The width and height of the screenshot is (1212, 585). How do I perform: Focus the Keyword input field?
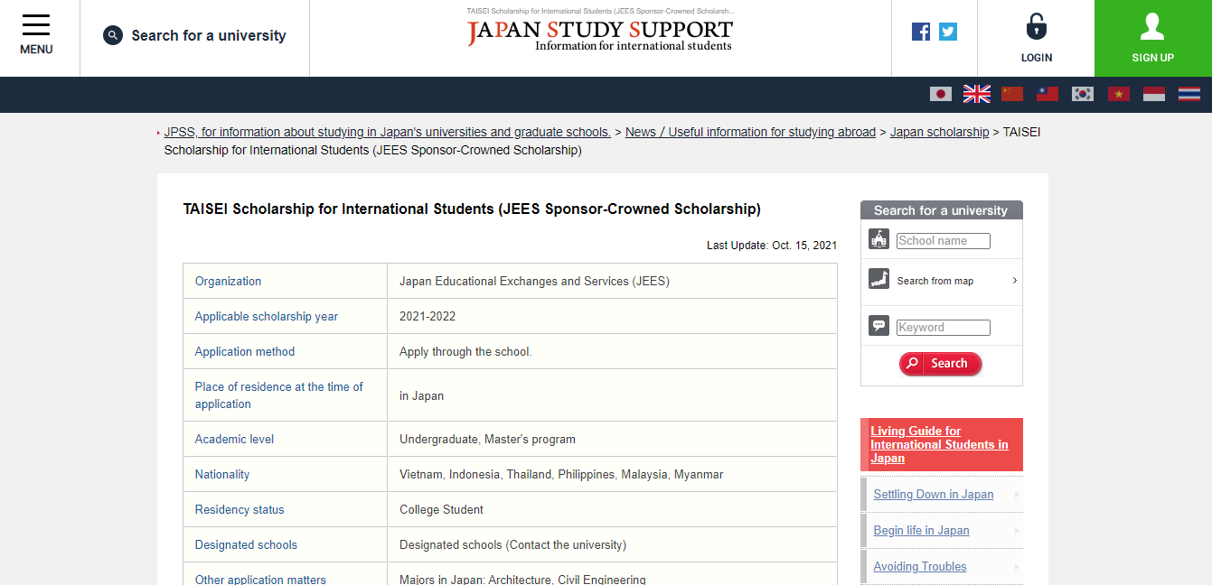click(x=944, y=328)
